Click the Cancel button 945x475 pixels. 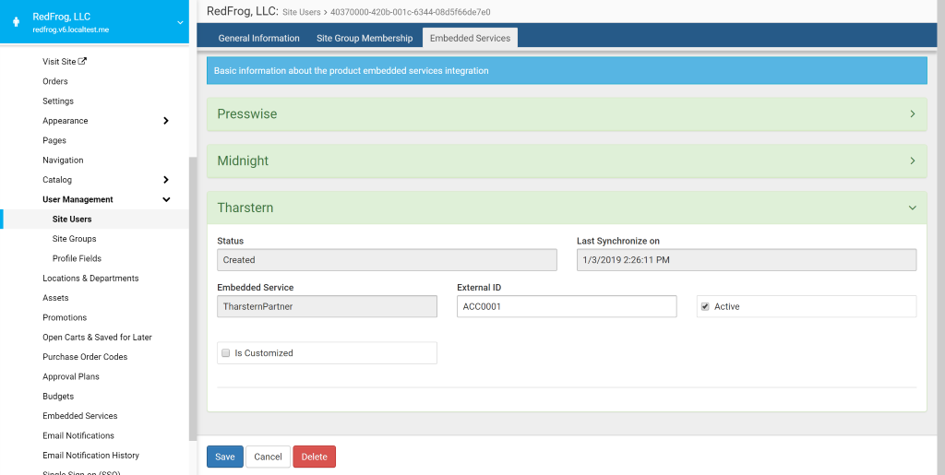(x=269, y=457)
